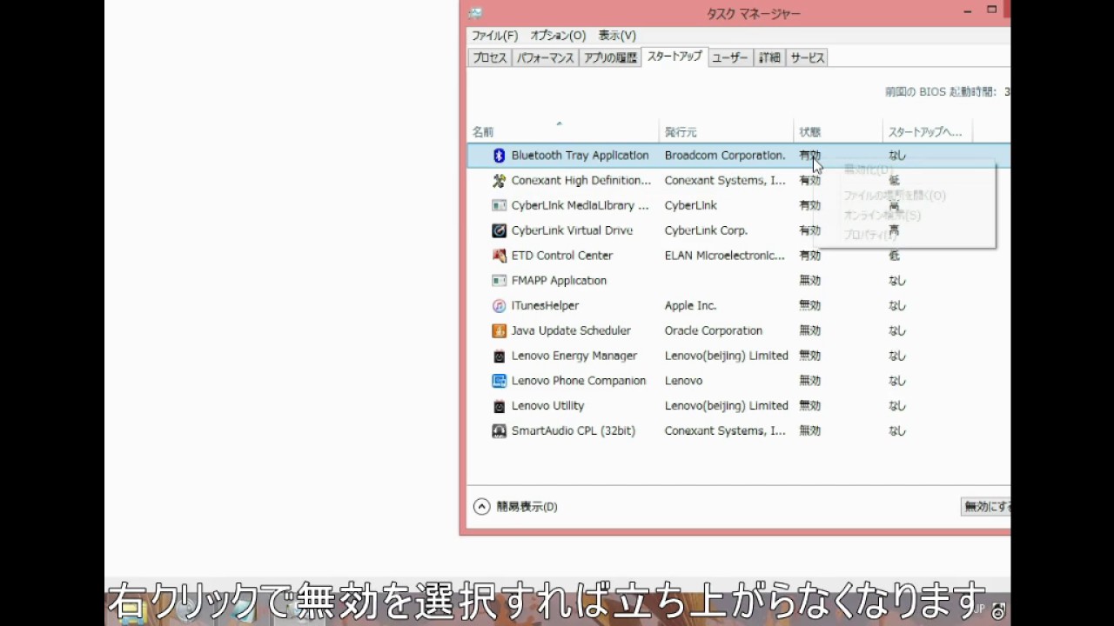Select the iTunesHelper icon
1114x626 pixels.
click(499, 306)
